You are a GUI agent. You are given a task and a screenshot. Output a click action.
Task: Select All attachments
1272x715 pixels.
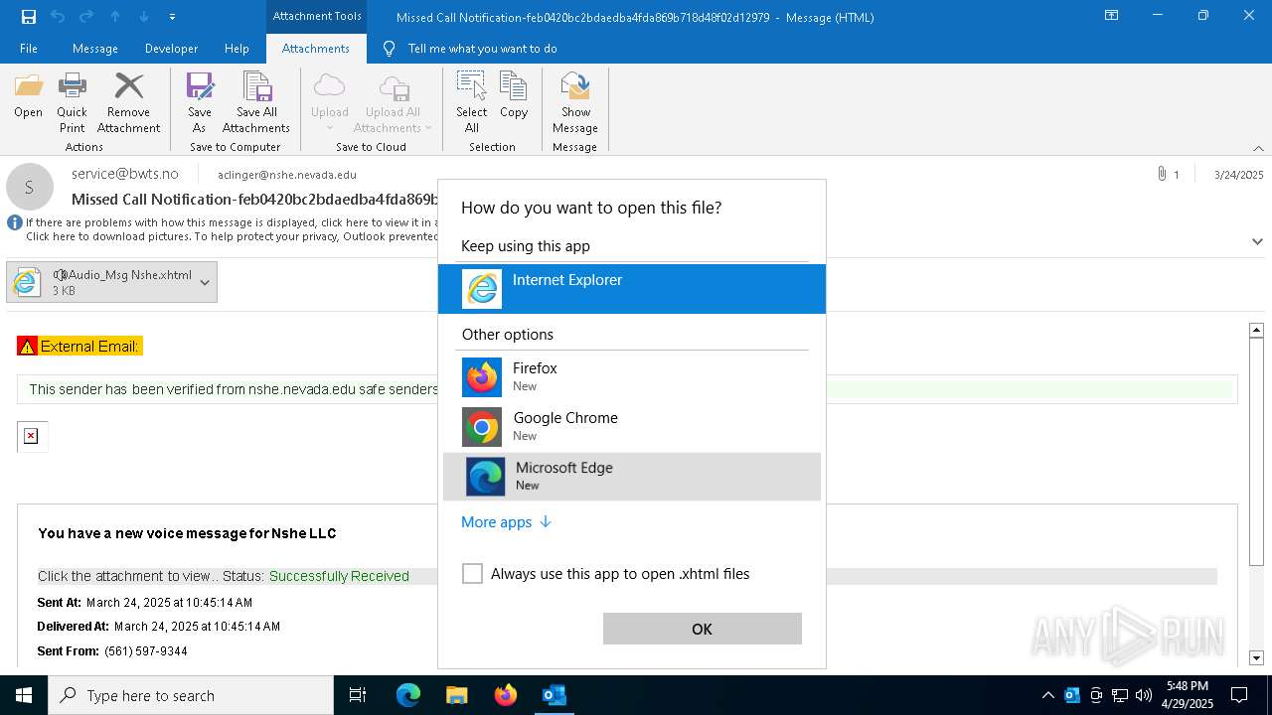pyautogui.click(x=472, y=103)
